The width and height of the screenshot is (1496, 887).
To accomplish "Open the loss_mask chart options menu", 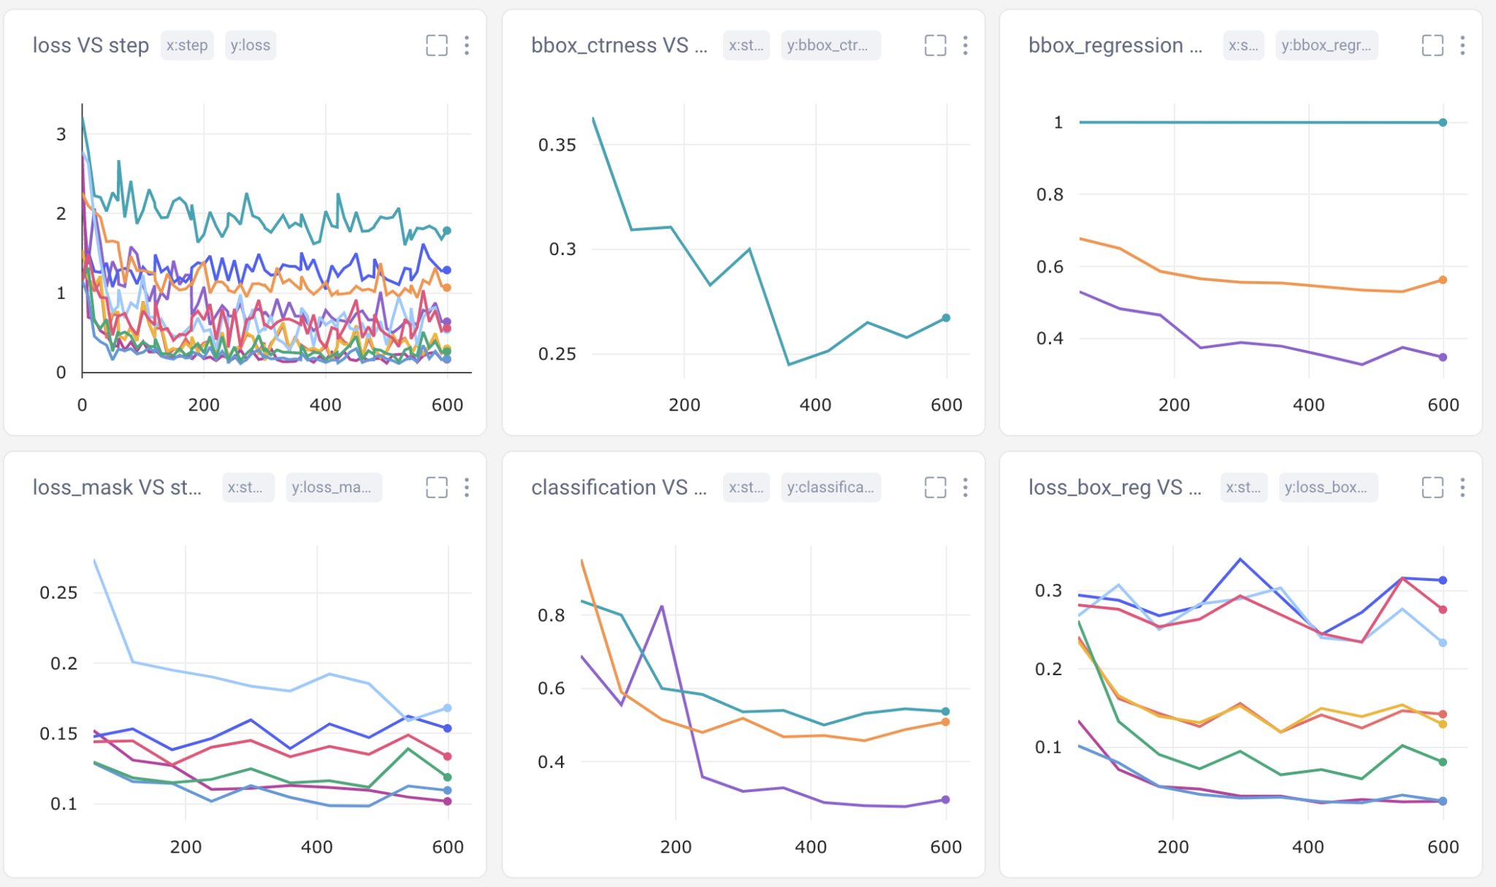I will click(x=467, y=487).
